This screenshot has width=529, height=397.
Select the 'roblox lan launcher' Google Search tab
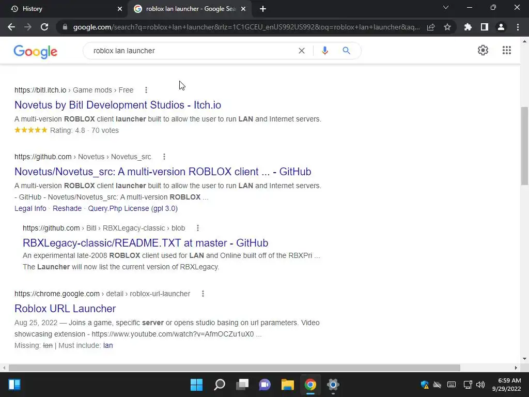click(191, 9)
